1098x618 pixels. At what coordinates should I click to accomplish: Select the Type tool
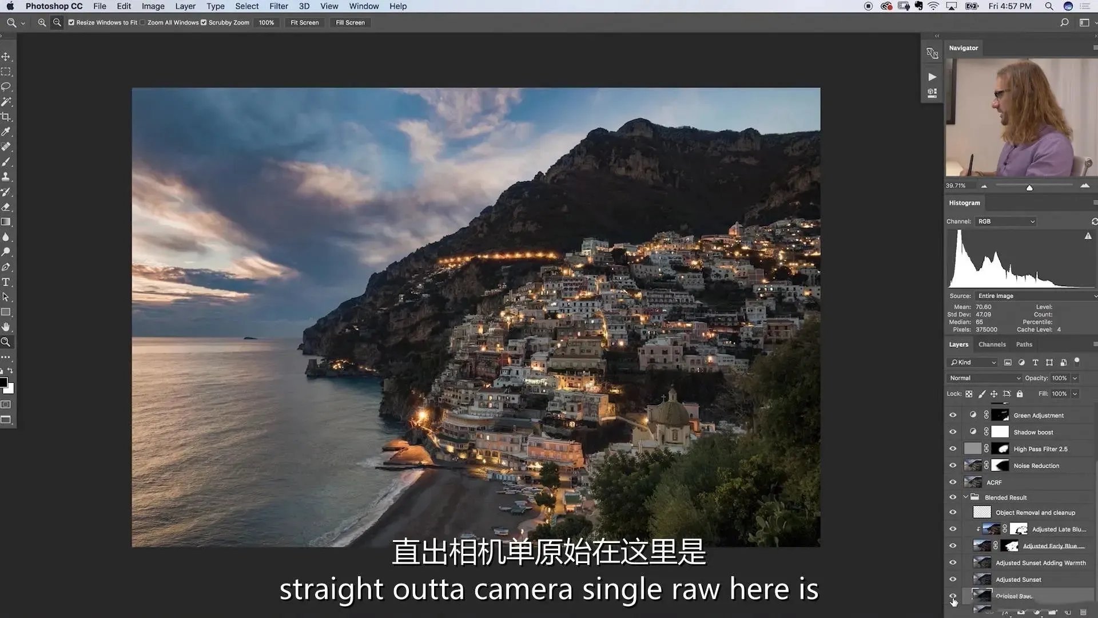(x=6, y=282)
